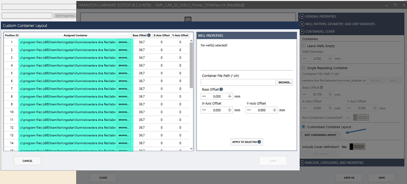Click minus to decrease Base Offset in Well Properties

204,96
